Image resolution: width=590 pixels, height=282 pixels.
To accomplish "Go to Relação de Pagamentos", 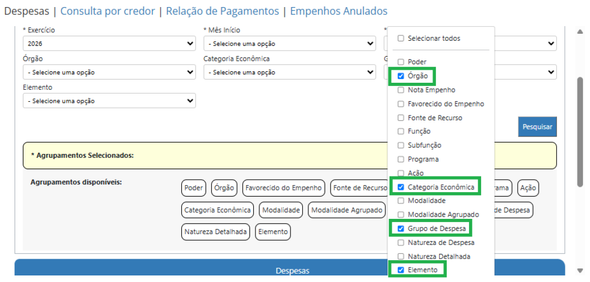I will tap(222, 11).
